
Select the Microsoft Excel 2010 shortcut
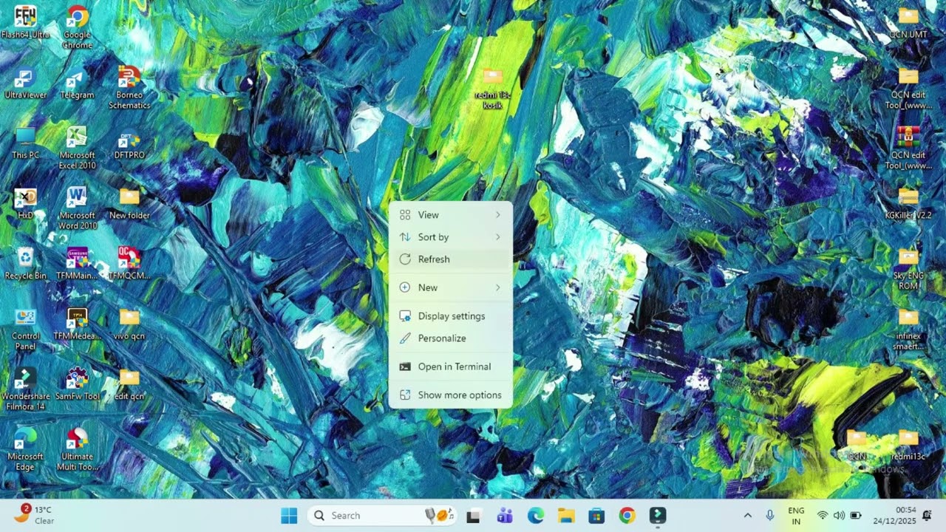(77, 148)
